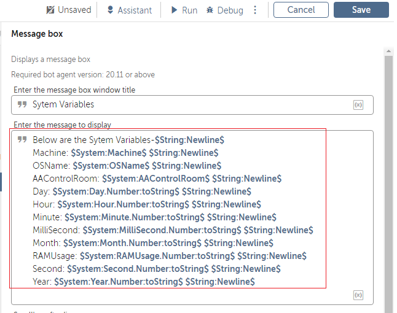Viewport: 397px width, 313px height.
Task: Click the line 'Below are the Sytem Variables-'
Action: coord(93,140)
